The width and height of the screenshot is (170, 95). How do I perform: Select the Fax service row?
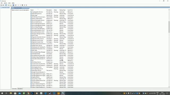click(x=52, y=60)
